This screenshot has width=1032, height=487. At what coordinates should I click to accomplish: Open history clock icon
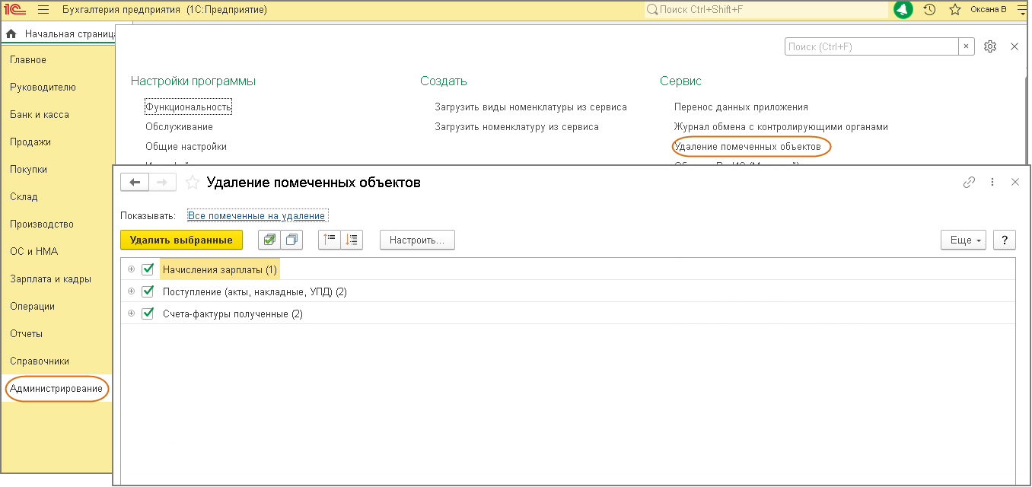tap(929, 10)
